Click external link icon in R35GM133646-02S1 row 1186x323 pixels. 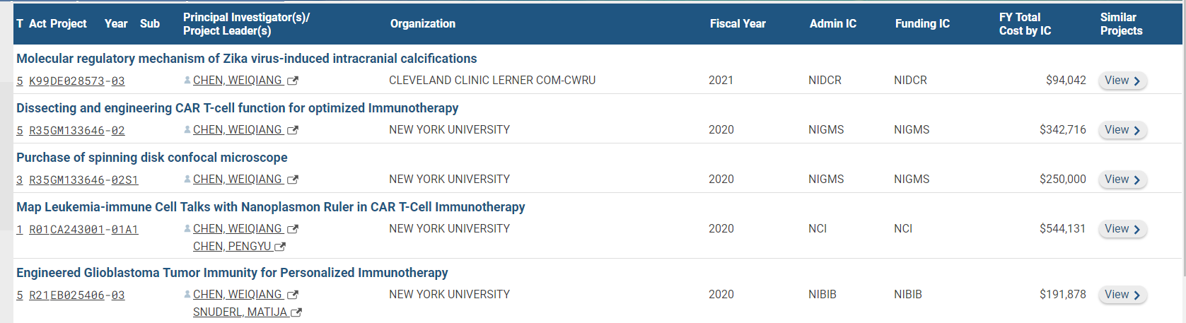click(x=293, y=180)
